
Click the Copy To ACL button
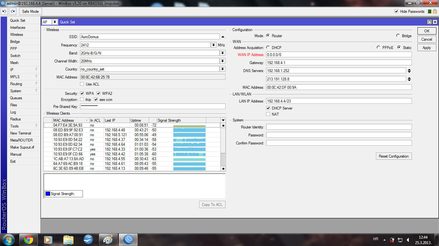[212, 205]
